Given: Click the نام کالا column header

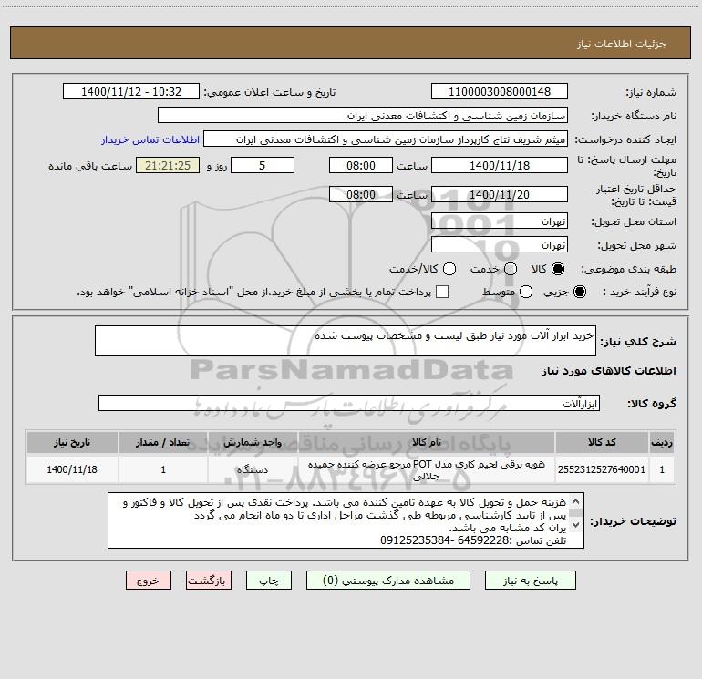Looking at the screenshot, I should (x=427, y=442).
